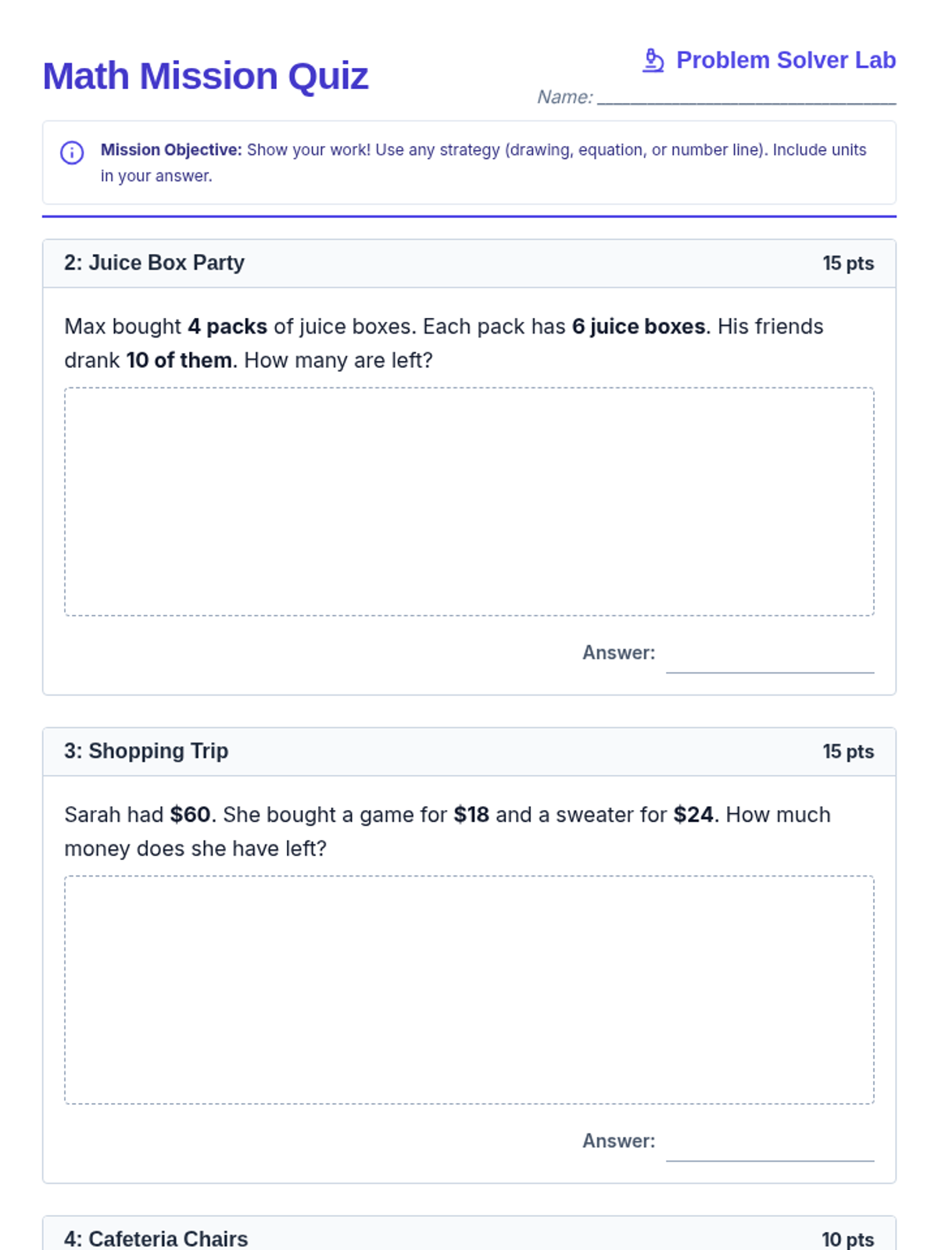Click inside the Shopping Trip work area
This screenshot has height=1250, width=938.
click(469, 990)
